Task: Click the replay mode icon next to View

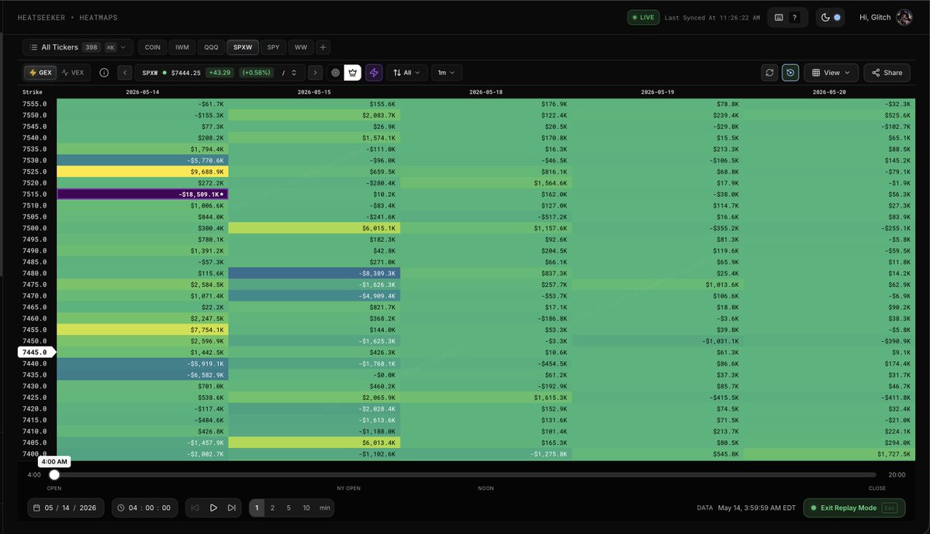Action: click(x=790, y=73)
